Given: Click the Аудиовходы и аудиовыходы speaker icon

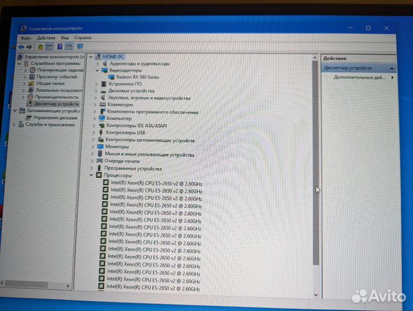Looking at the screenshot, I should (x=105, y=63).
